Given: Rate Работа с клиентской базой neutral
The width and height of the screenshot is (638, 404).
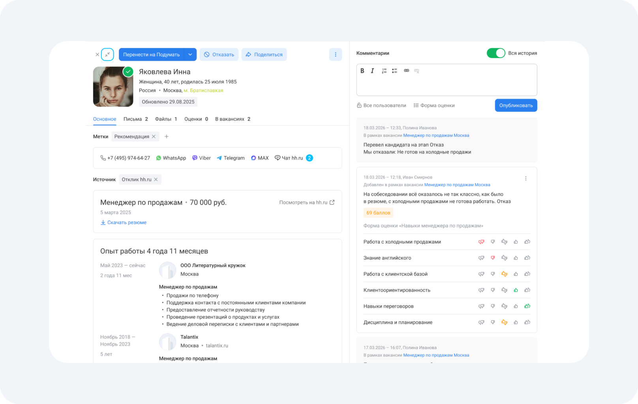Looking at the screenshot, I should (x=504, y=274).
